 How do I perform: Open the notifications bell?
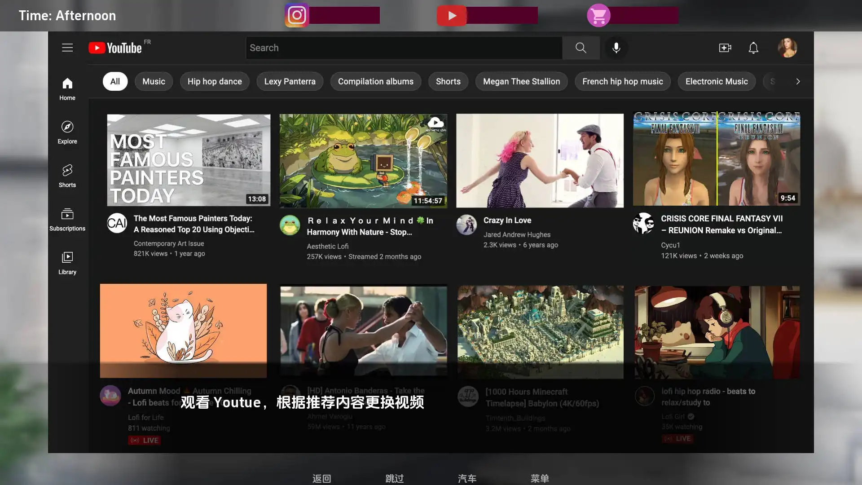pyautogui.click(x=753, y=48)
